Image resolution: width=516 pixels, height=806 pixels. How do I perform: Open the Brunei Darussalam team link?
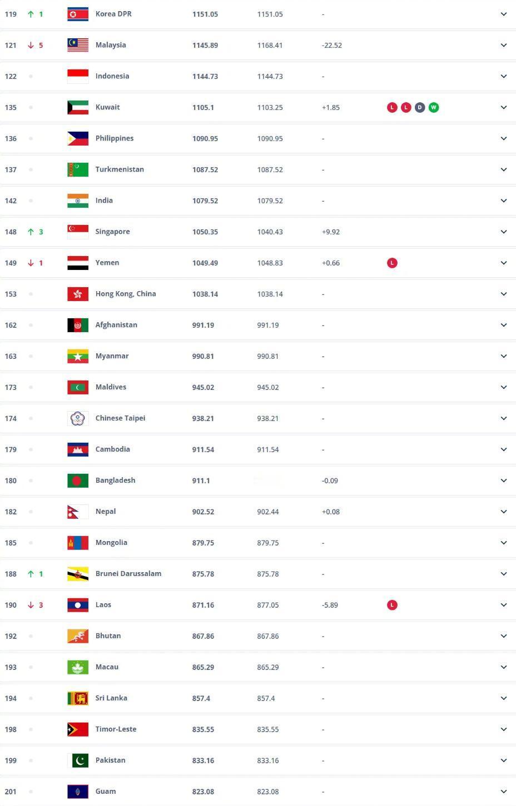(x=128, y=574)
